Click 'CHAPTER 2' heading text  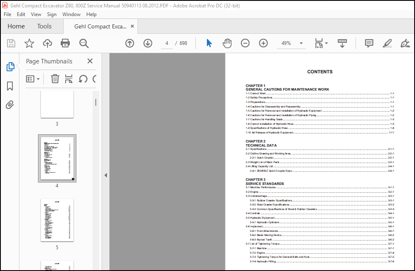coord(256,141)
